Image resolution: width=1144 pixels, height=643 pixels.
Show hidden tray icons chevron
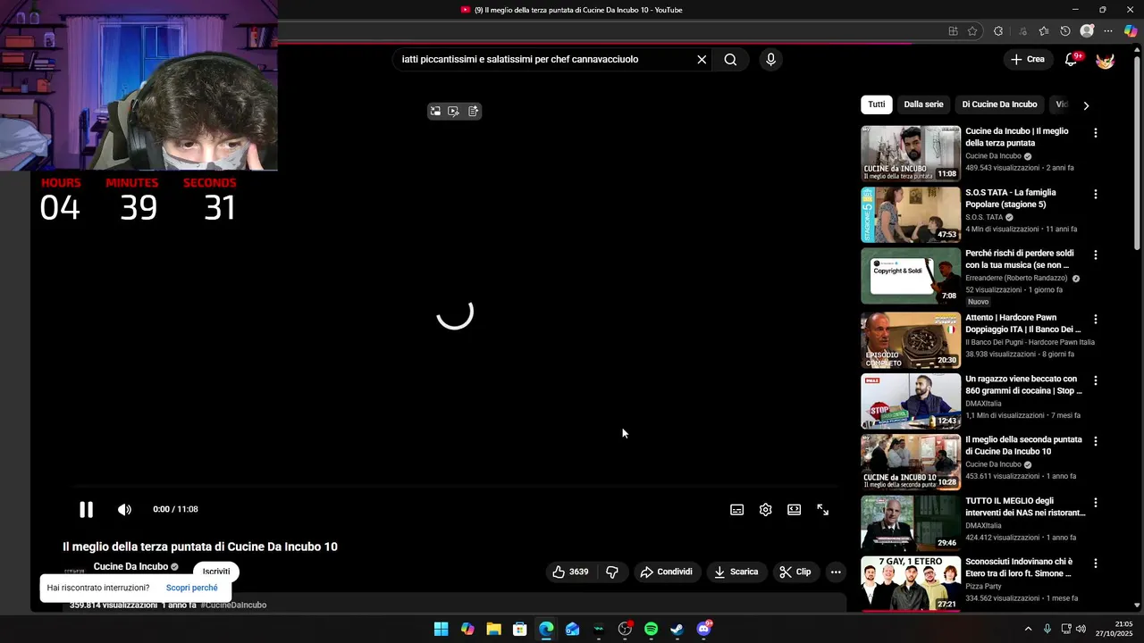pos(1028,630)
